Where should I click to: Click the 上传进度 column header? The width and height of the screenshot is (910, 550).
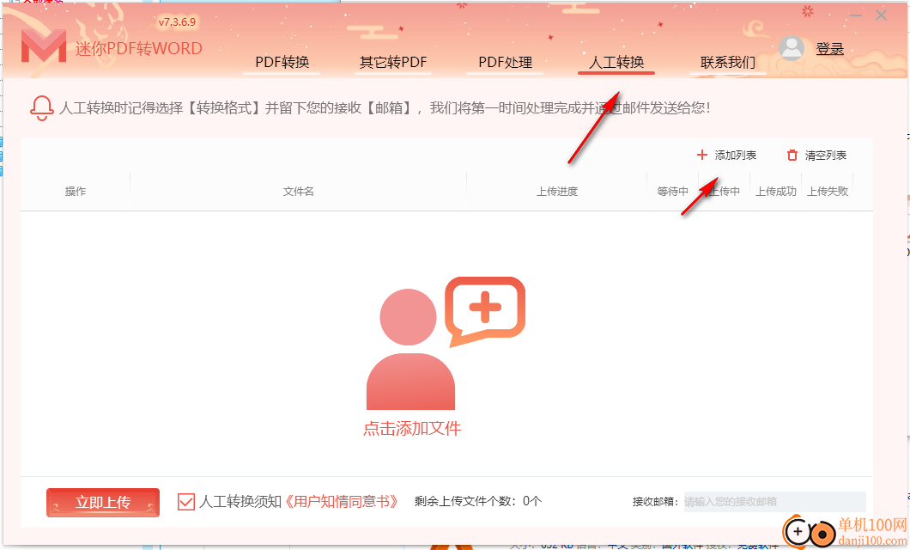click(x=557, y=191)
